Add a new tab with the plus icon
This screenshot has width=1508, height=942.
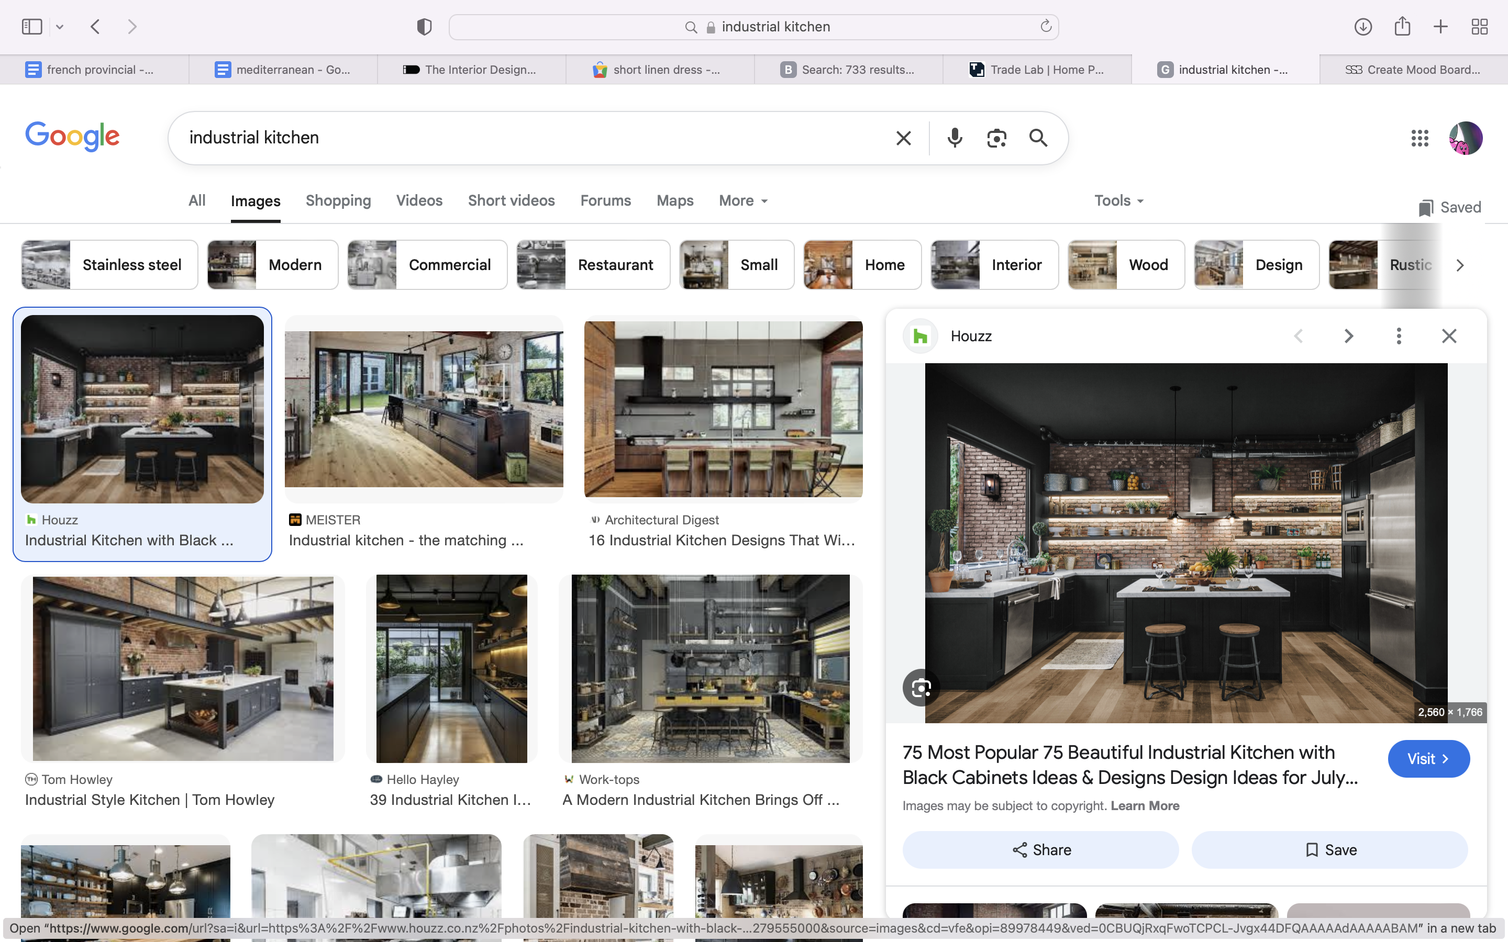(1440, 27)
